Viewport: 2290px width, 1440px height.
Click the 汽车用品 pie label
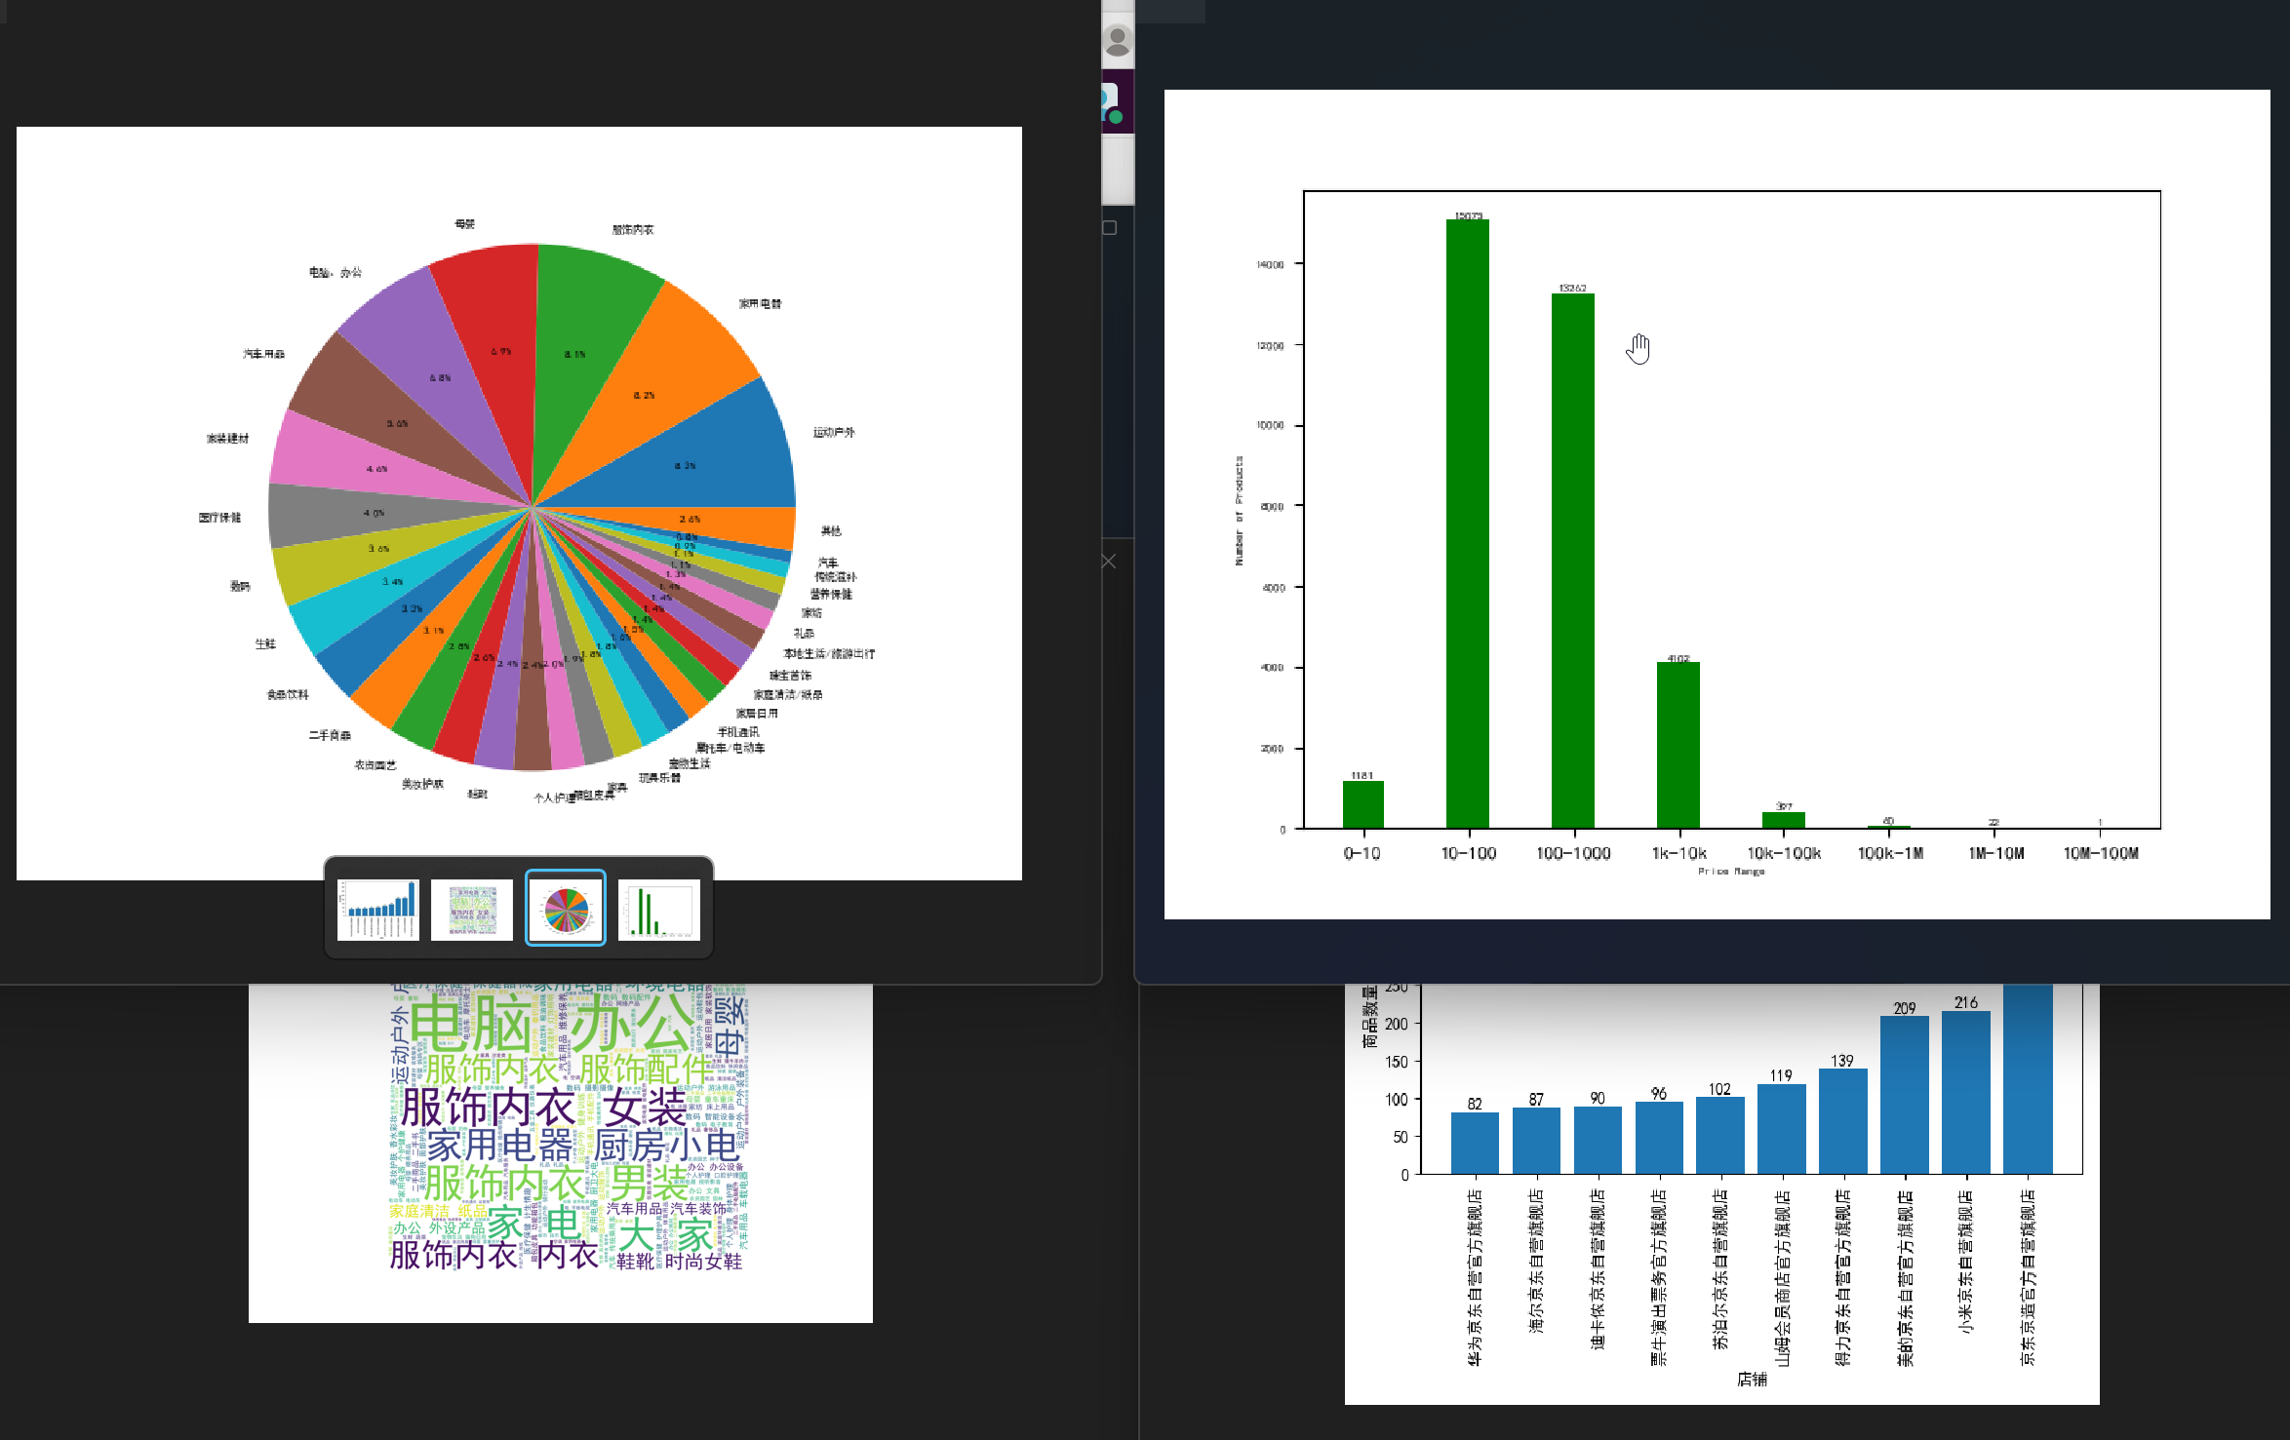click(x=263, y=353)
